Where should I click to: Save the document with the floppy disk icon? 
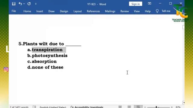pos(14,4)
